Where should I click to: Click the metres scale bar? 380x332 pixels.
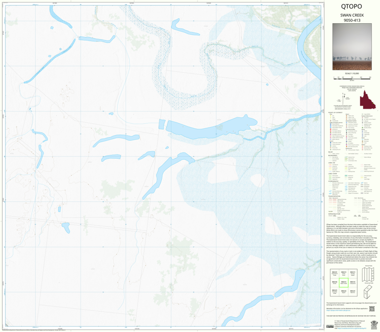[352, 78]
